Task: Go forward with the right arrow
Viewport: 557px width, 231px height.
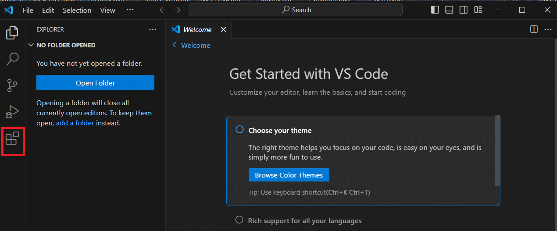Action: (177, 10)
